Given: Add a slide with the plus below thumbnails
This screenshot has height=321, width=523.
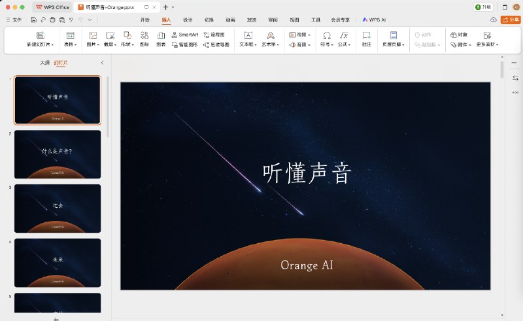Looking at the screenshot, I should (56, 319).
